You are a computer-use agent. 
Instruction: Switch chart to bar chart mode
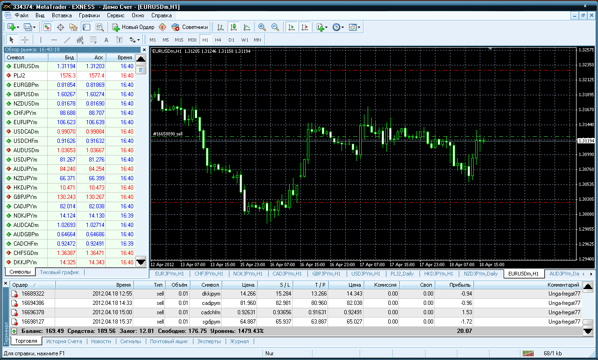click(221, 27)
